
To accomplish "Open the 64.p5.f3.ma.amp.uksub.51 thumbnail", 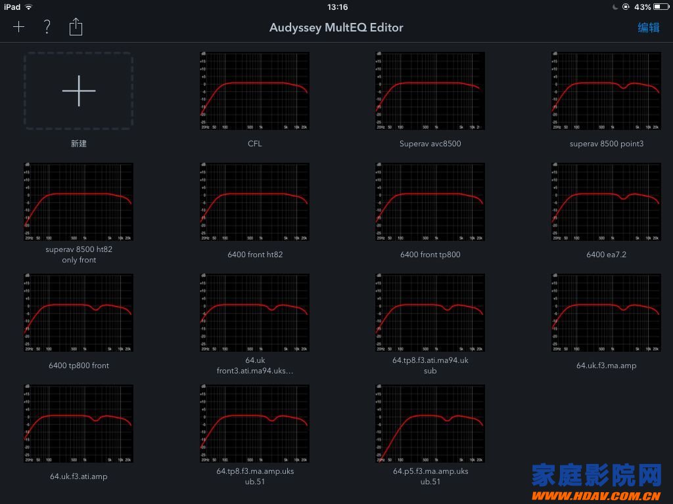I will [430, 423].
